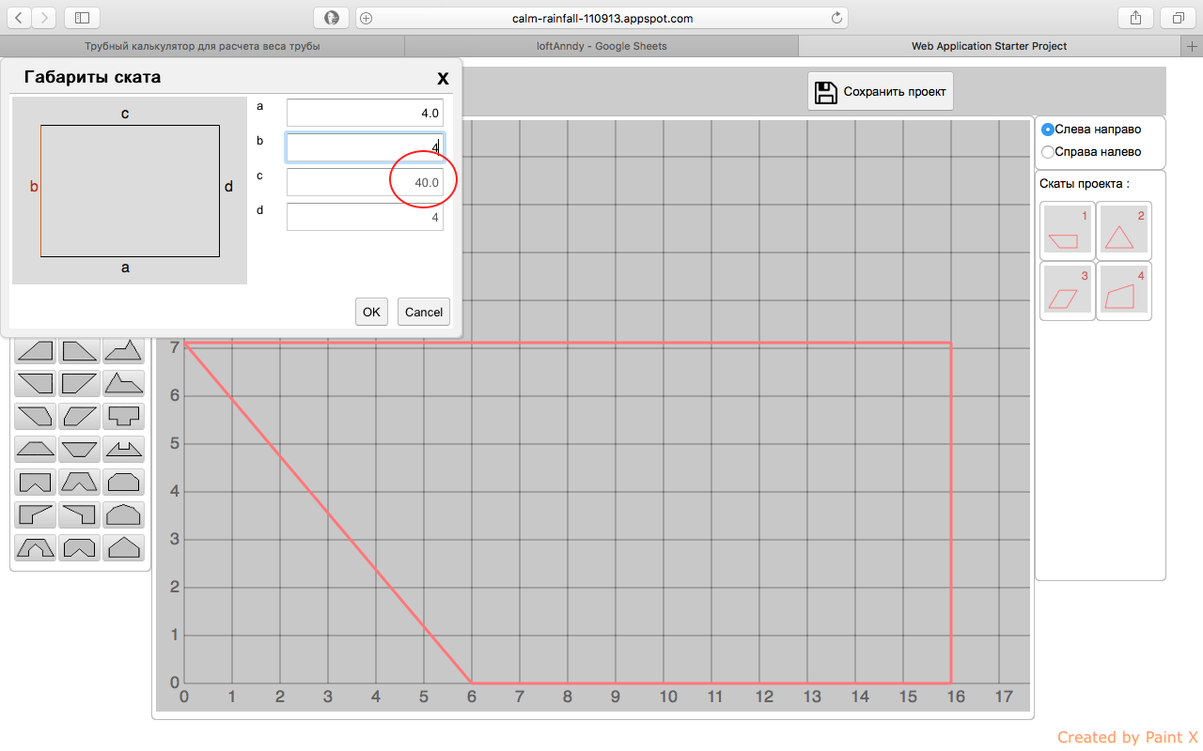The image size is (1203, 751).
Task: Click the 'd' dimension input field
Action: pyautogui.click(x=365, y=217)
